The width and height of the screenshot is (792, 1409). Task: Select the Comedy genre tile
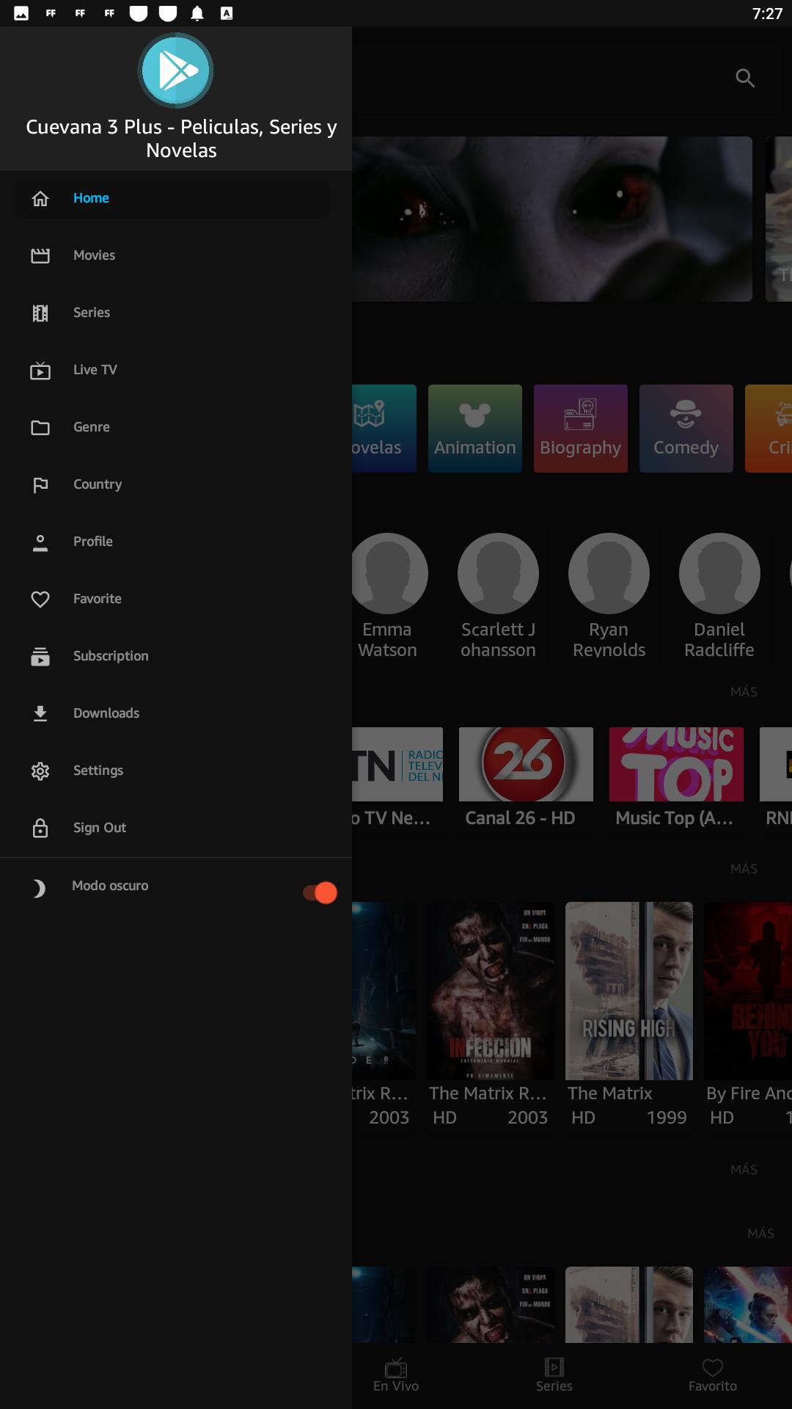(686, 429)
